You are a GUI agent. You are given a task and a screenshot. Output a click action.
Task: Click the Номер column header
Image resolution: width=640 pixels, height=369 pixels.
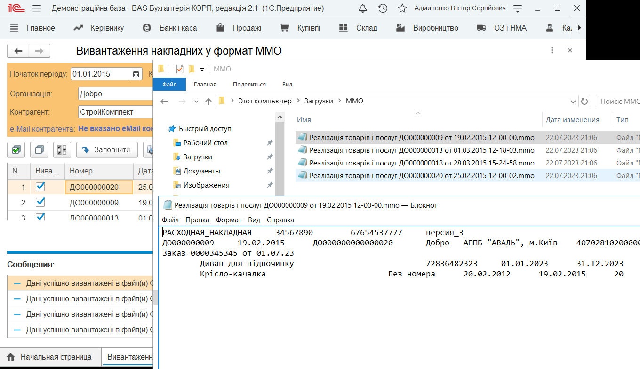[99, 171]
